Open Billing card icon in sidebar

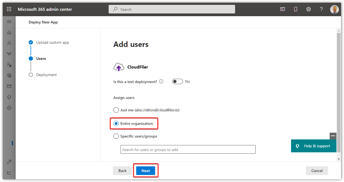pos(9,86)
